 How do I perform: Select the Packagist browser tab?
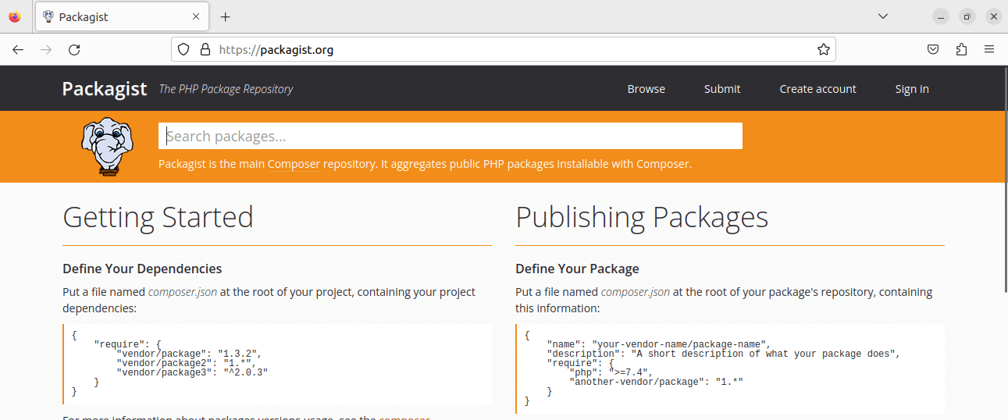(x=117, y=16)
